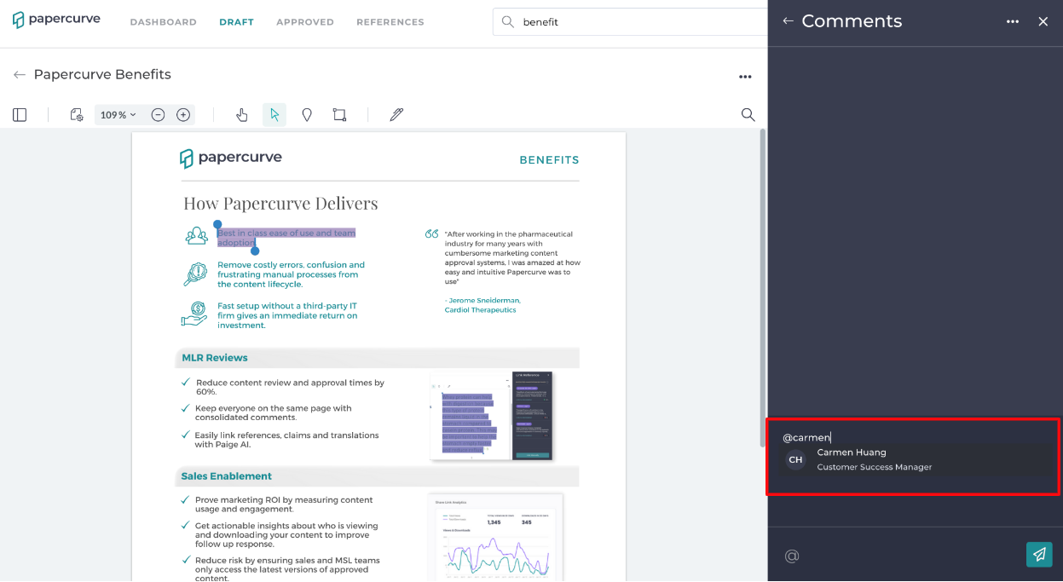Open Comments panel three-dot menu
Viewport: 1063px width, 582px height.
point(1013,21)
